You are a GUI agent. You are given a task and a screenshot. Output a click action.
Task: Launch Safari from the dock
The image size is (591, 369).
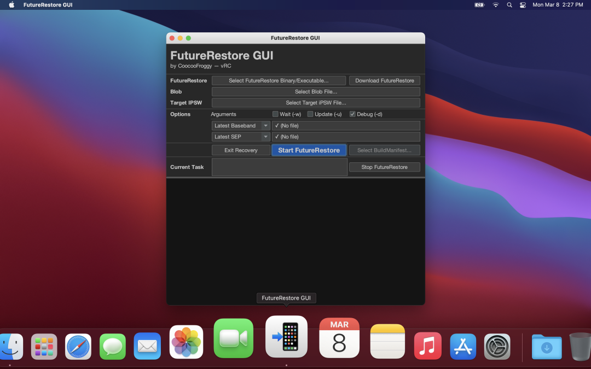coord(78,347)
